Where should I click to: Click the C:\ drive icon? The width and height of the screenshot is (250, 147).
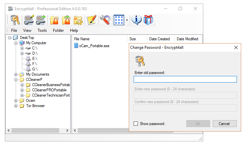pos(28,48)
